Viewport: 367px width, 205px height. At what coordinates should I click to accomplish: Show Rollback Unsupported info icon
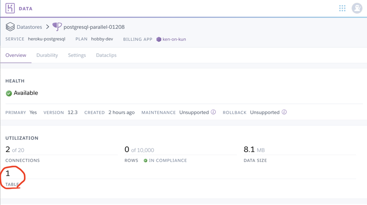click(x=284, y=112)
